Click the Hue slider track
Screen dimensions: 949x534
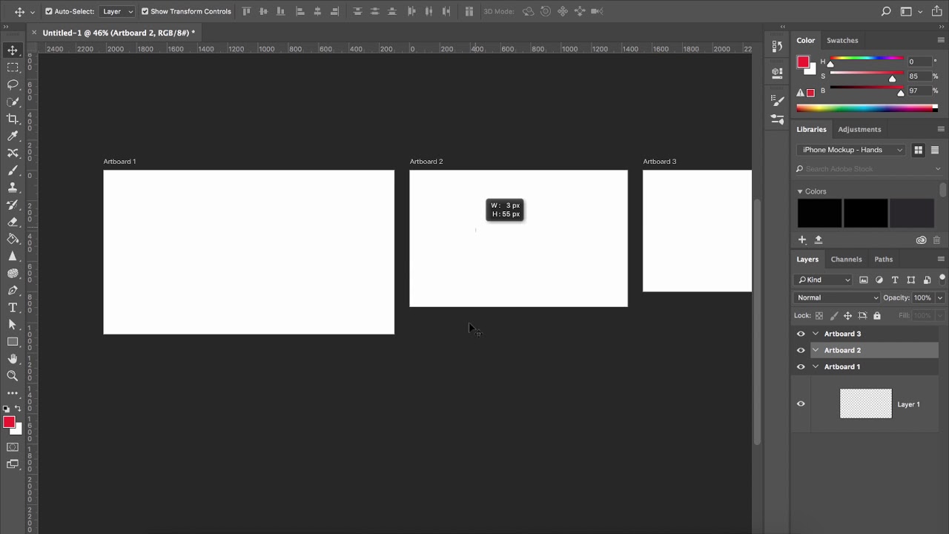pos(866,59)
